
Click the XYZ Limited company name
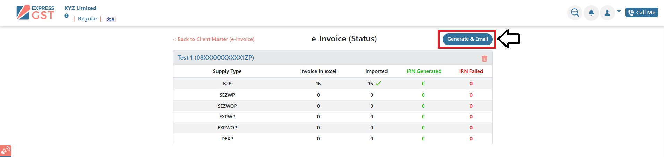pyautogui.click(x=80, y=8)
